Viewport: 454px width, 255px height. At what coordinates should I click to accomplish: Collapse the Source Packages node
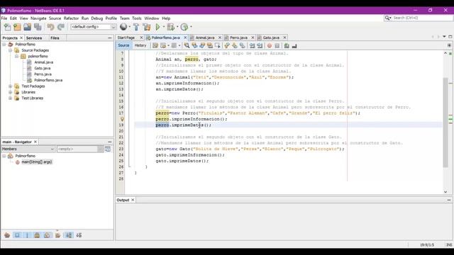point(10,50)
